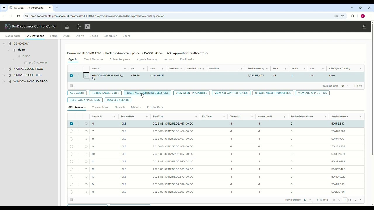Open browser extensions puzzle icon
The height and width of the screenshot is (210, 374).
coord(352,16)
